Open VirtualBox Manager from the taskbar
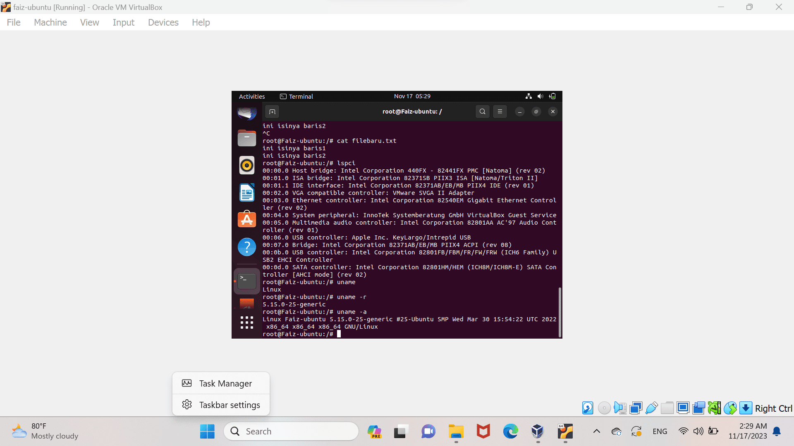The image size is (794, 446). tap(538, 432)
